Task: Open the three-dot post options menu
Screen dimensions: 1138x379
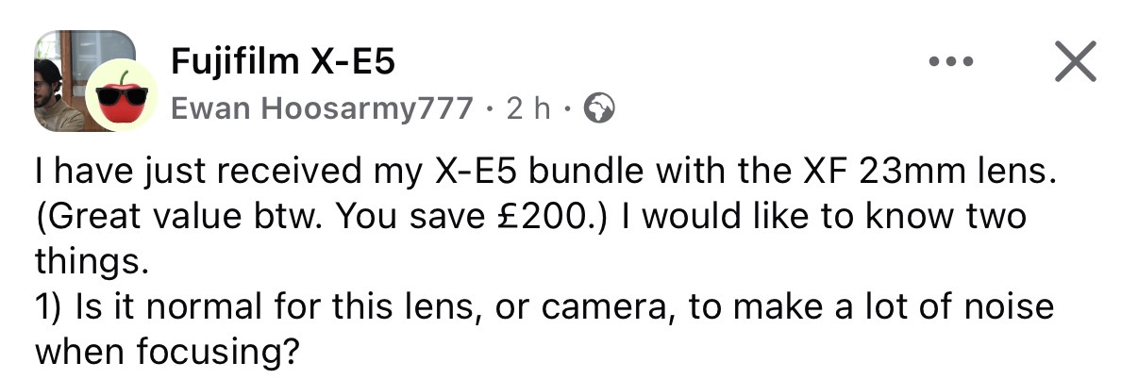Action: (952, 64)
